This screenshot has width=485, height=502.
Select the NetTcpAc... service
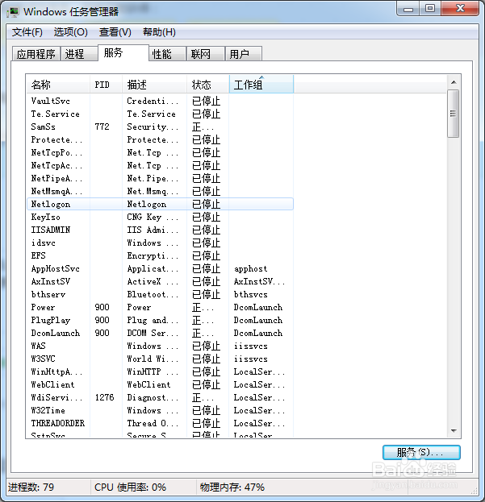(x=56, y=165)
